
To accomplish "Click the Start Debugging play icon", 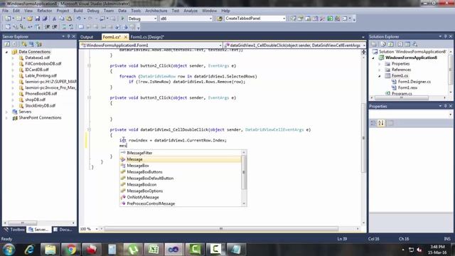I will (x=122, y=18).
